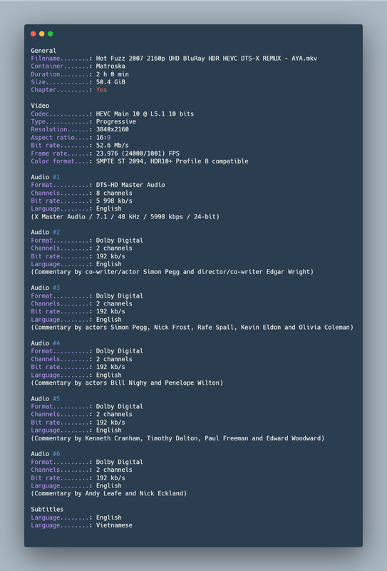Click the 'Audio #6' heading

point(46,454)
